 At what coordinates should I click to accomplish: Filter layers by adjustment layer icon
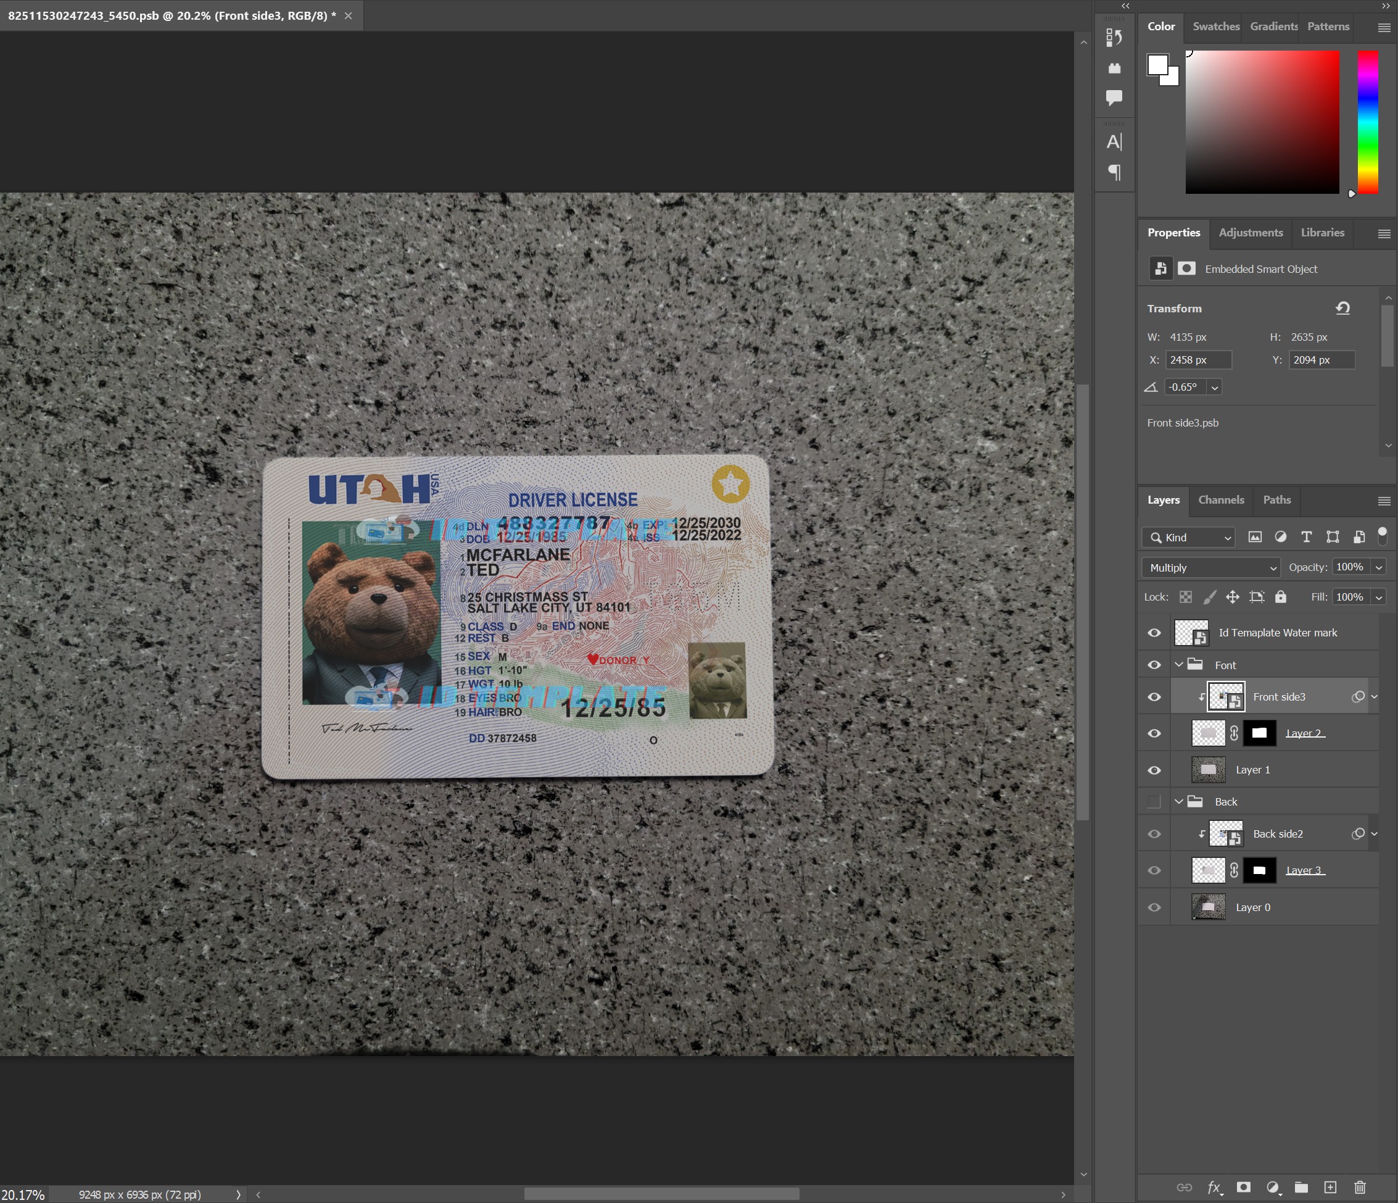(x=1280, y=538)
